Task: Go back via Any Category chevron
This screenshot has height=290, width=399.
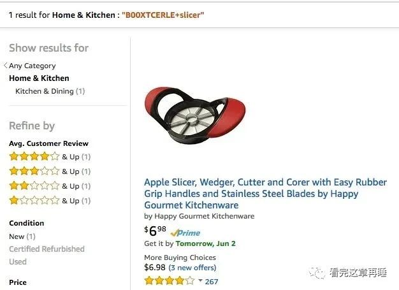Action: pyautogui.click(x=5, y=66)
